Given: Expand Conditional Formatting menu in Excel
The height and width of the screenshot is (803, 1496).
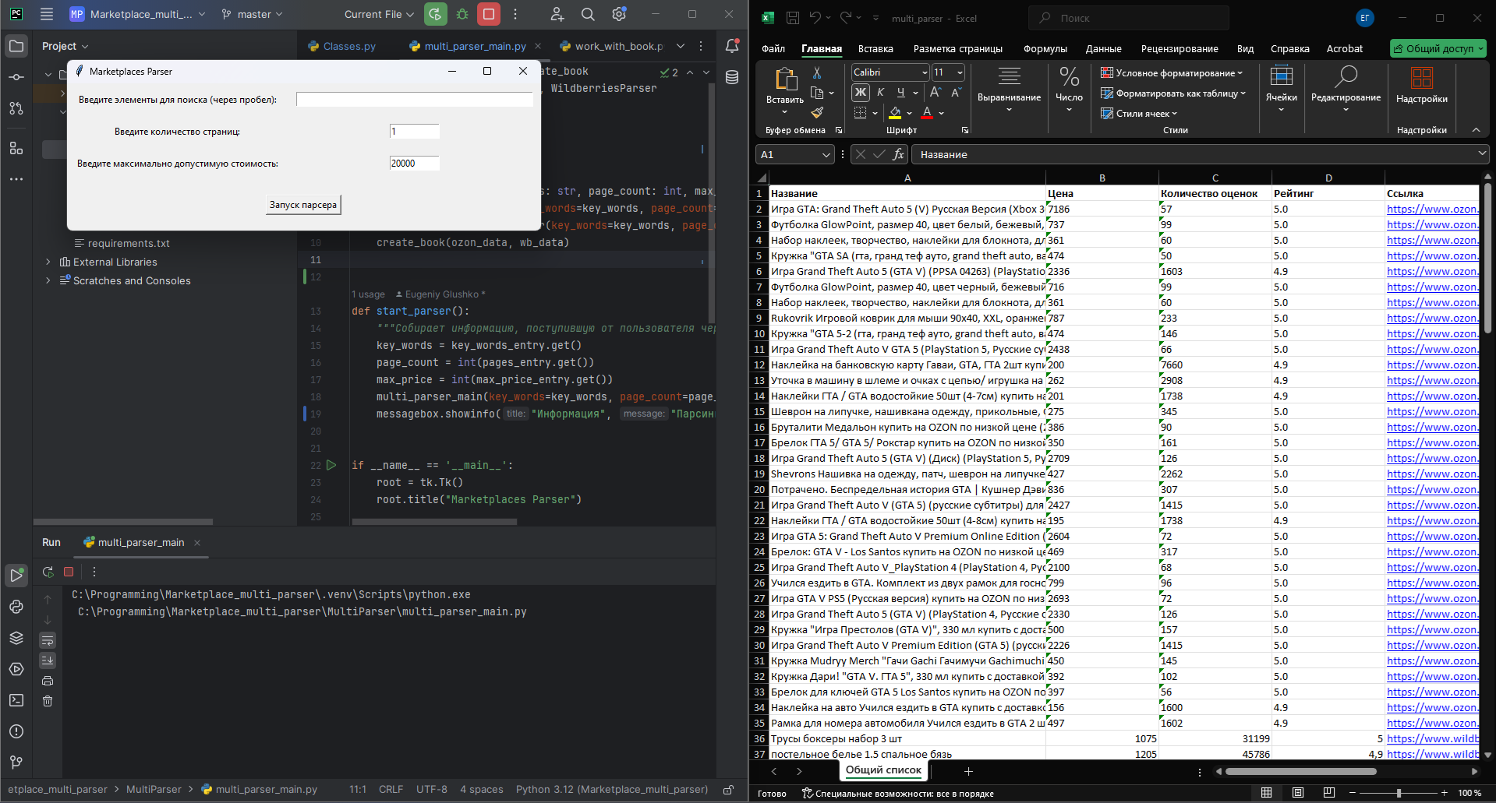Looking at the screenshot, I should [x=1172, y=72].
